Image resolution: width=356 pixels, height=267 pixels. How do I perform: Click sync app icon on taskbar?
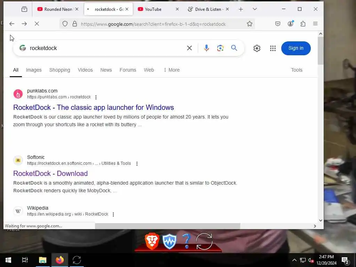pyautogui.click(x=77, y=260)
